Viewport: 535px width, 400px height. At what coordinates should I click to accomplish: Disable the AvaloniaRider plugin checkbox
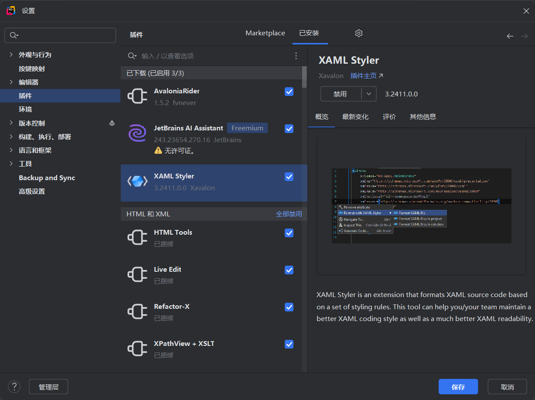289,92
